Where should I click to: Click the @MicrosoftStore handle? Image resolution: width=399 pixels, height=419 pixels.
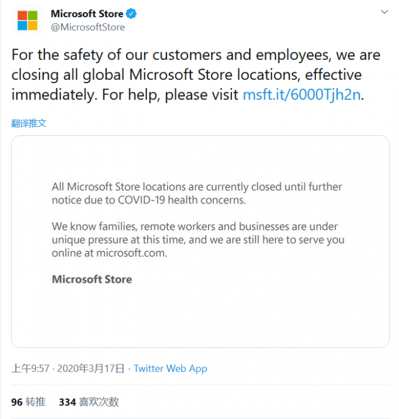coord(88,27)
